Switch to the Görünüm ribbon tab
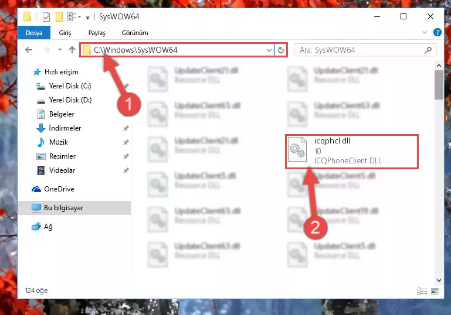 135,33
